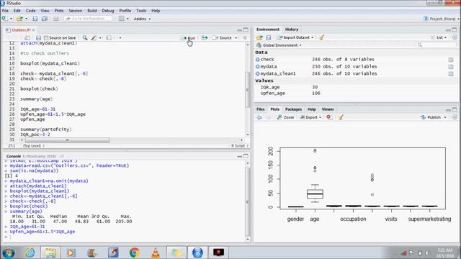The image size is (461, 259).
Task: Click the console vertical scrollbar
Action: 248,201
